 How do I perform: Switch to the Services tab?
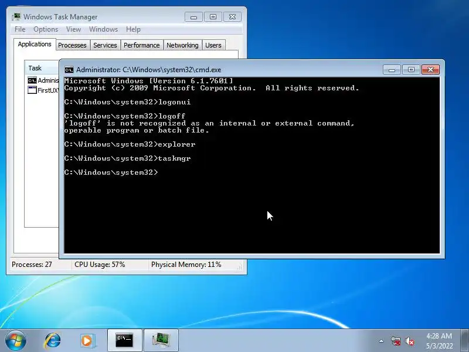click(105, 45)
